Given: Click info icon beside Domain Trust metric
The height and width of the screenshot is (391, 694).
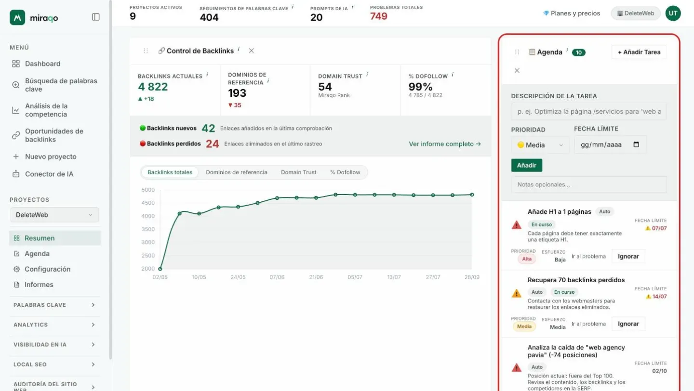Looking at the screenshot, I should (367, 75).
